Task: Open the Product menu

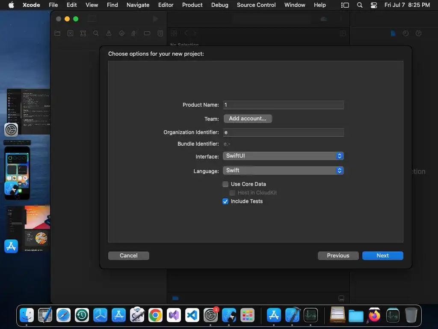Action: [192, 5]
